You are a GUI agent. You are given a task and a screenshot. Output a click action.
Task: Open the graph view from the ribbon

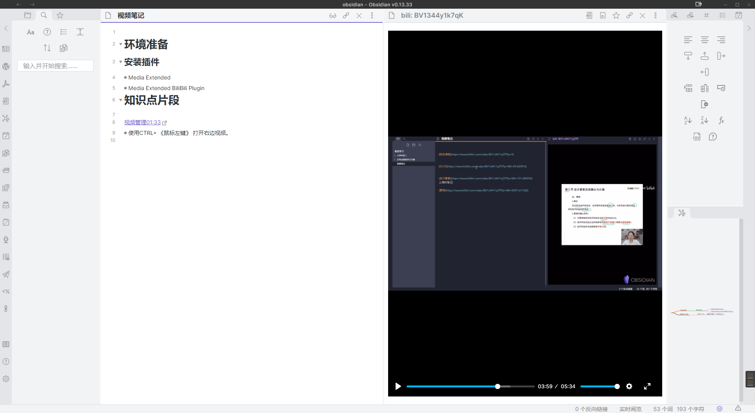pos(6,118)
